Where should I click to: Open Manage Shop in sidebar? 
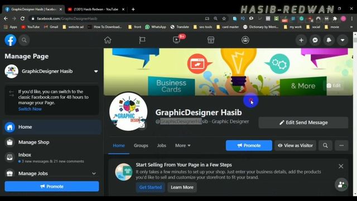click(x=52, y=142)
